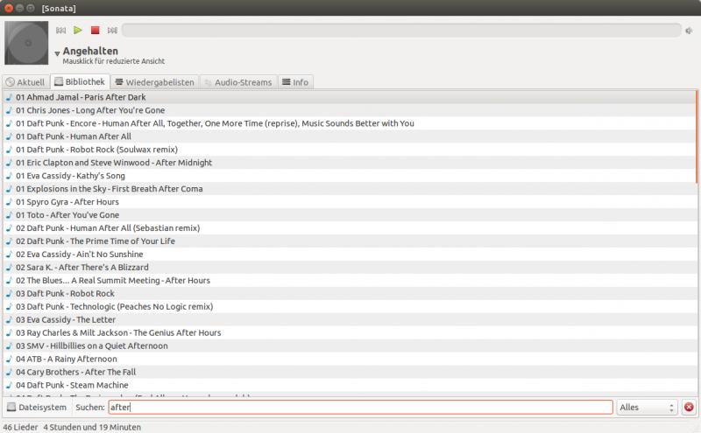Select '01 Eva Cassidy - Kathy's Song'
The height and width of the screenshot is (433, 701).
349,176
